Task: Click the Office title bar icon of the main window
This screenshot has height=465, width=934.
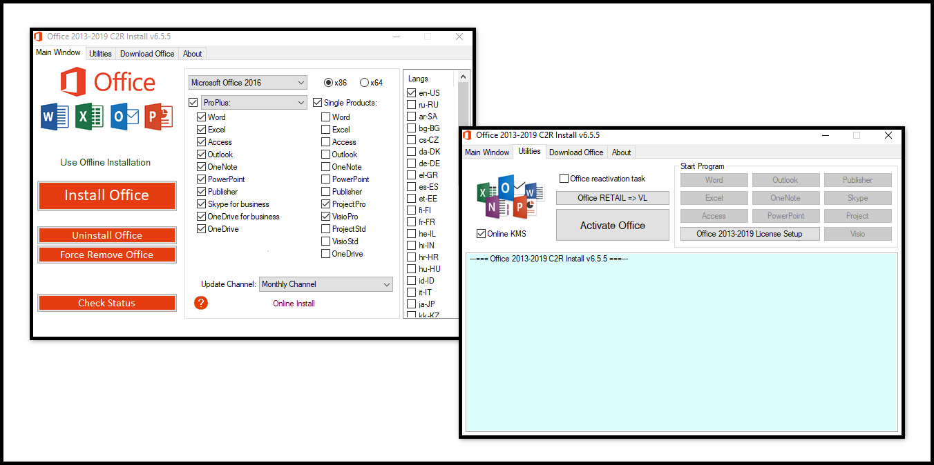Action: click(39, 37)
